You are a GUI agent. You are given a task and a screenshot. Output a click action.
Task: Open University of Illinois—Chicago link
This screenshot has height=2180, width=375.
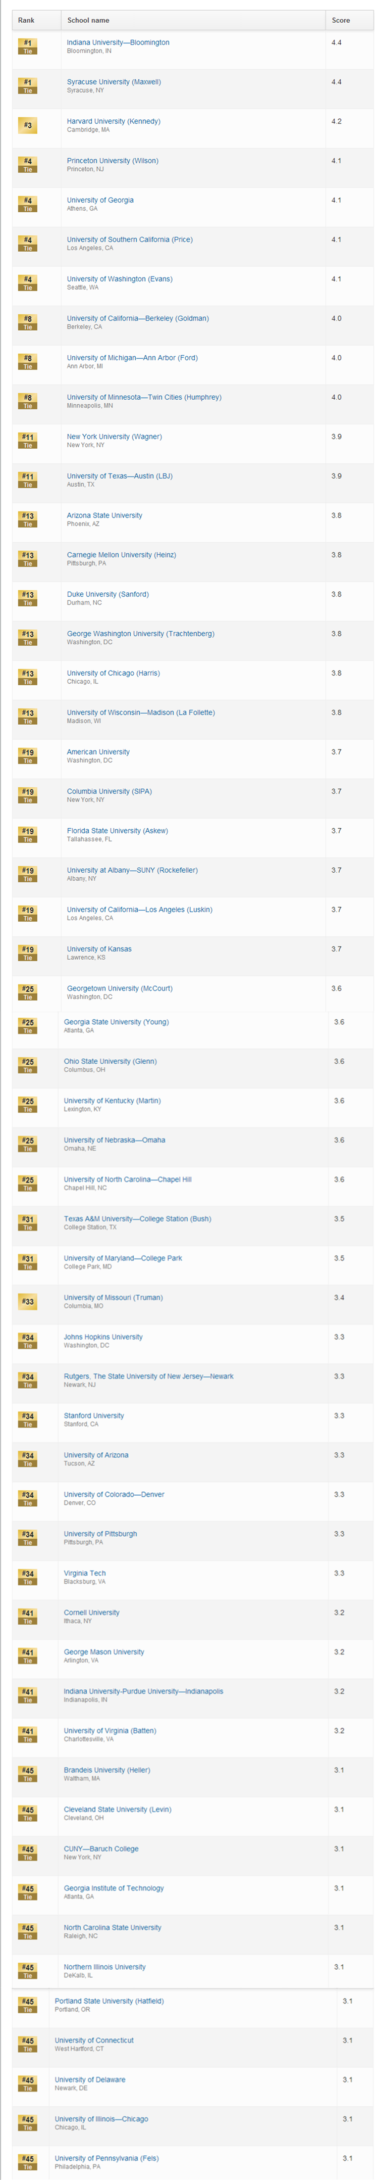(101, 2119)
